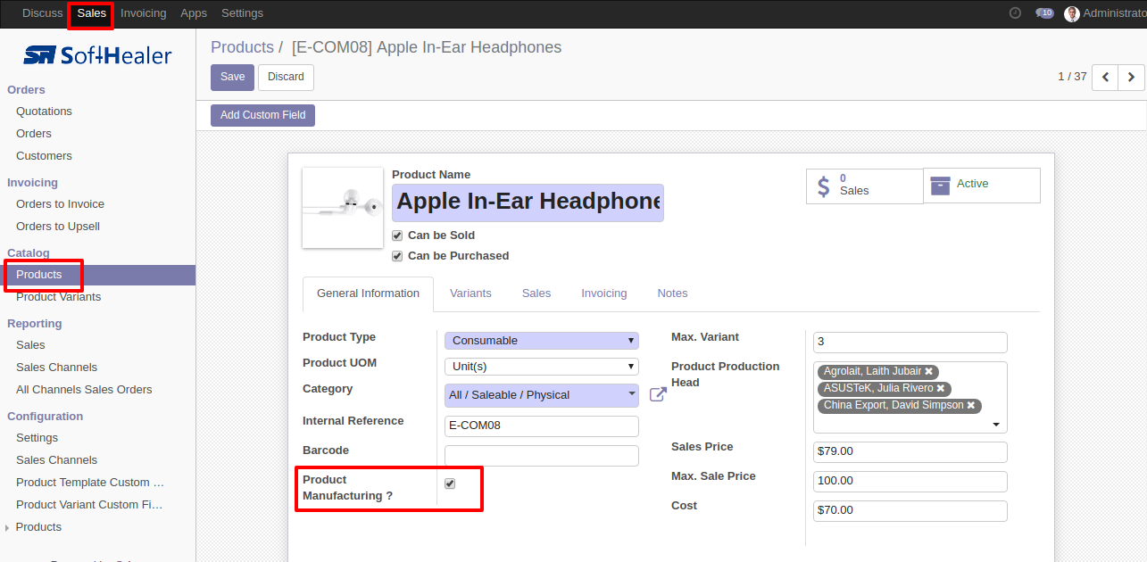Discard changes
Image resolution: width=1147 pixels, height=562 pixels.
(x=286, y=78)
